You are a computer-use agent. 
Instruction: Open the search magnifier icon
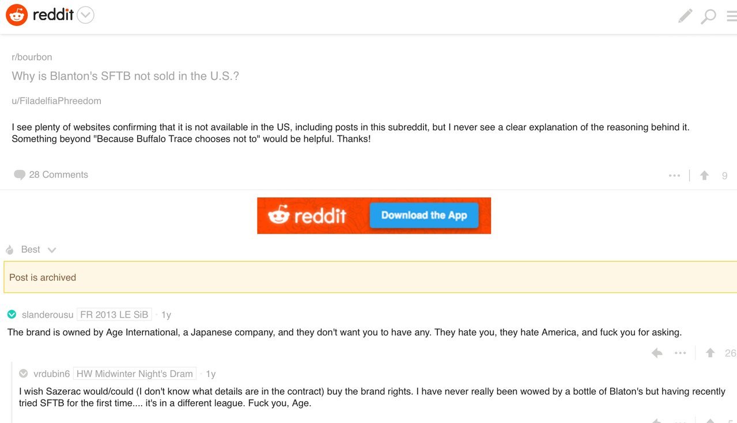tap(708, 16)
